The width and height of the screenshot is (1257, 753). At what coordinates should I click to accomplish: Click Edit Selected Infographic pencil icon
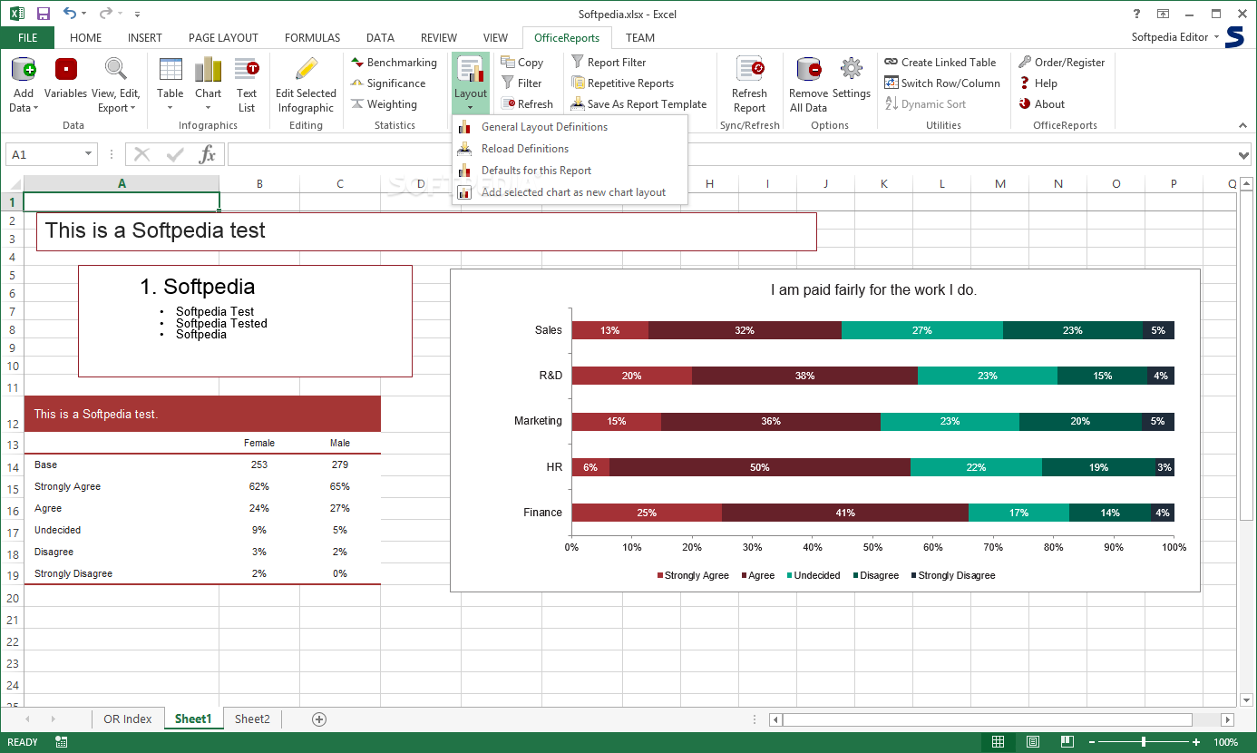307,69
